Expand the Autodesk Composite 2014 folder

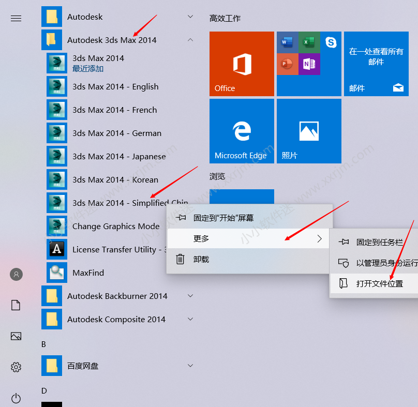click(190, 319)
